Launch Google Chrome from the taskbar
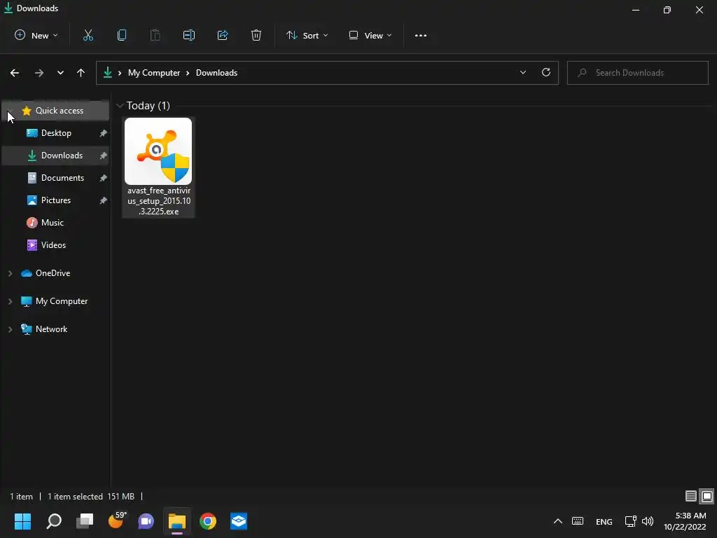Viewport: 717px width, 538px height. tap(207, 521)
